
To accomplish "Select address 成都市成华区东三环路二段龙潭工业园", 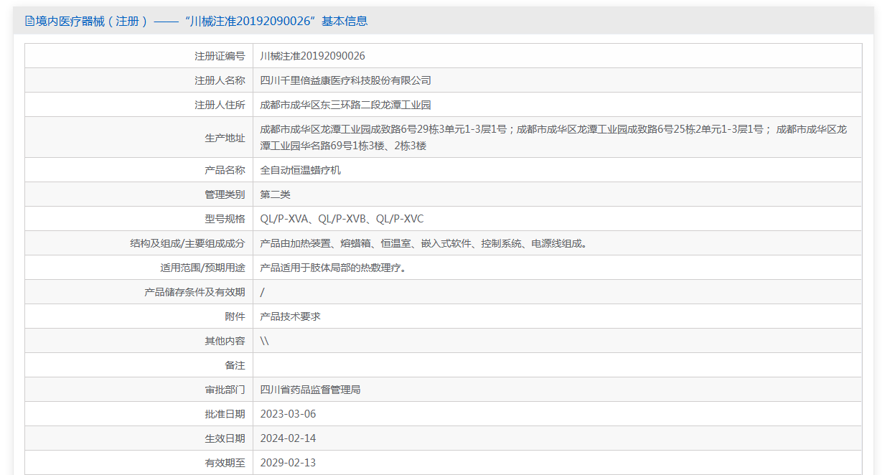I will coord(345,105).
